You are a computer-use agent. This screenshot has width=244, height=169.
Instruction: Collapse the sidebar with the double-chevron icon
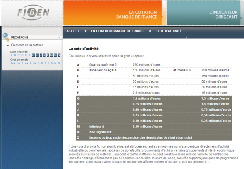tap(60, 38)
